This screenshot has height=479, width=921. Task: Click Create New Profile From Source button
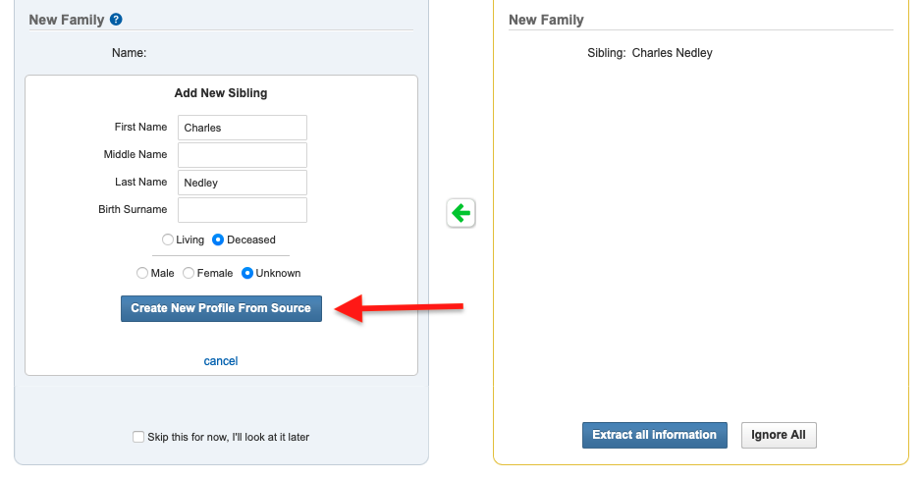point(222,308)
